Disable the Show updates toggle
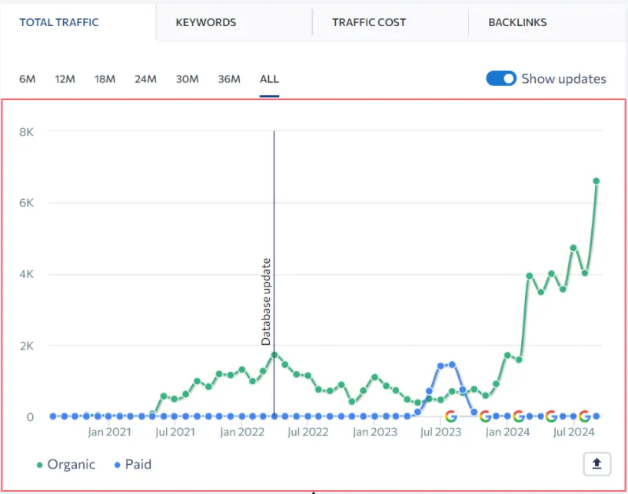 pyautogui.click(x=500, y=78)
